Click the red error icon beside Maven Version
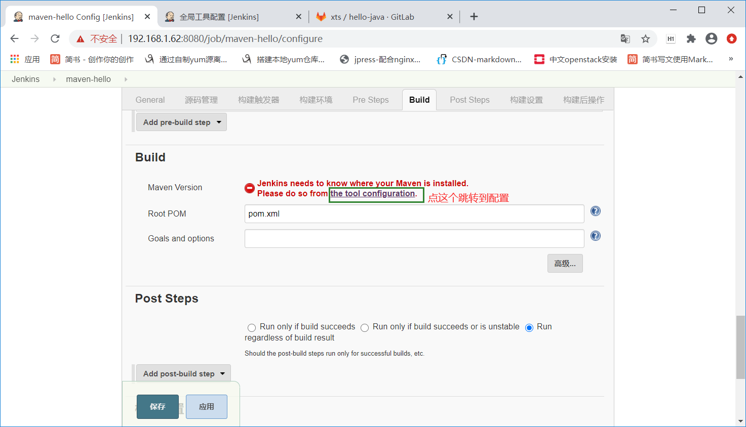The height and width of the screenshot is (427, 746). pos(250,188)
